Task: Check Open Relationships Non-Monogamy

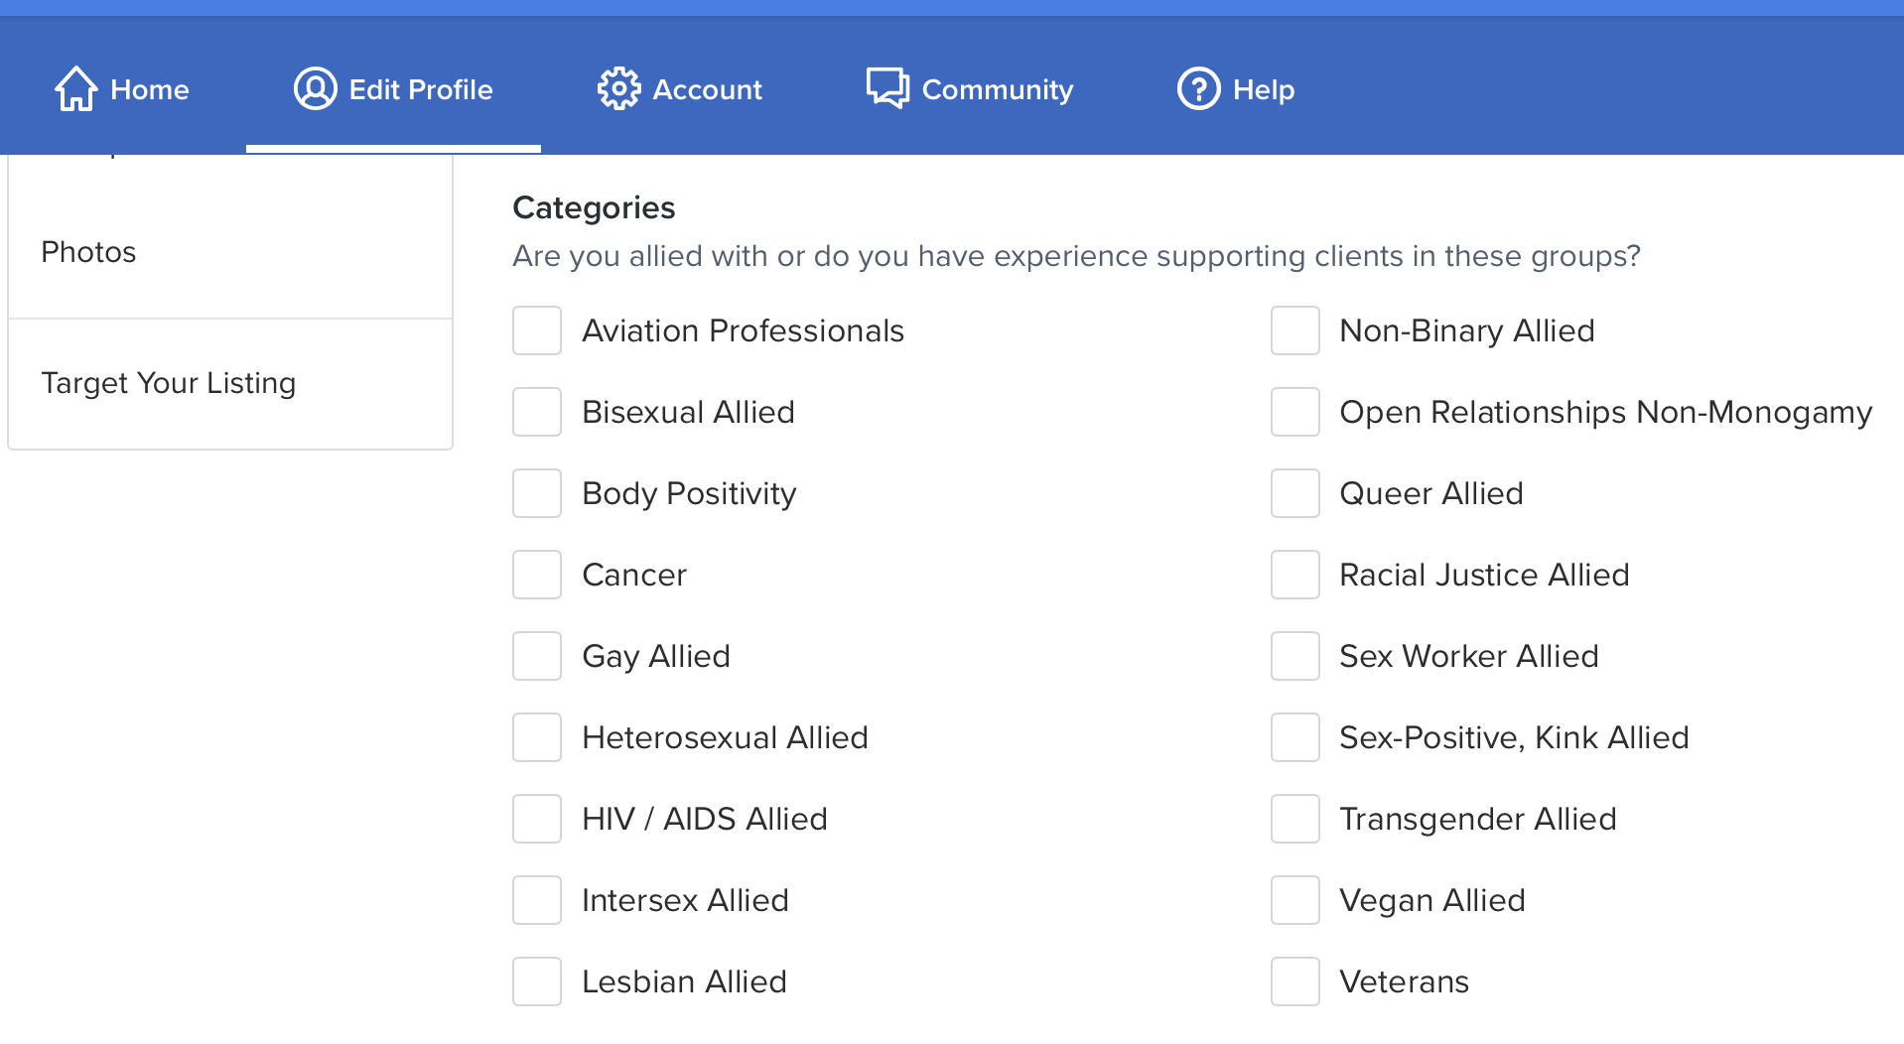Action: 1295,412
